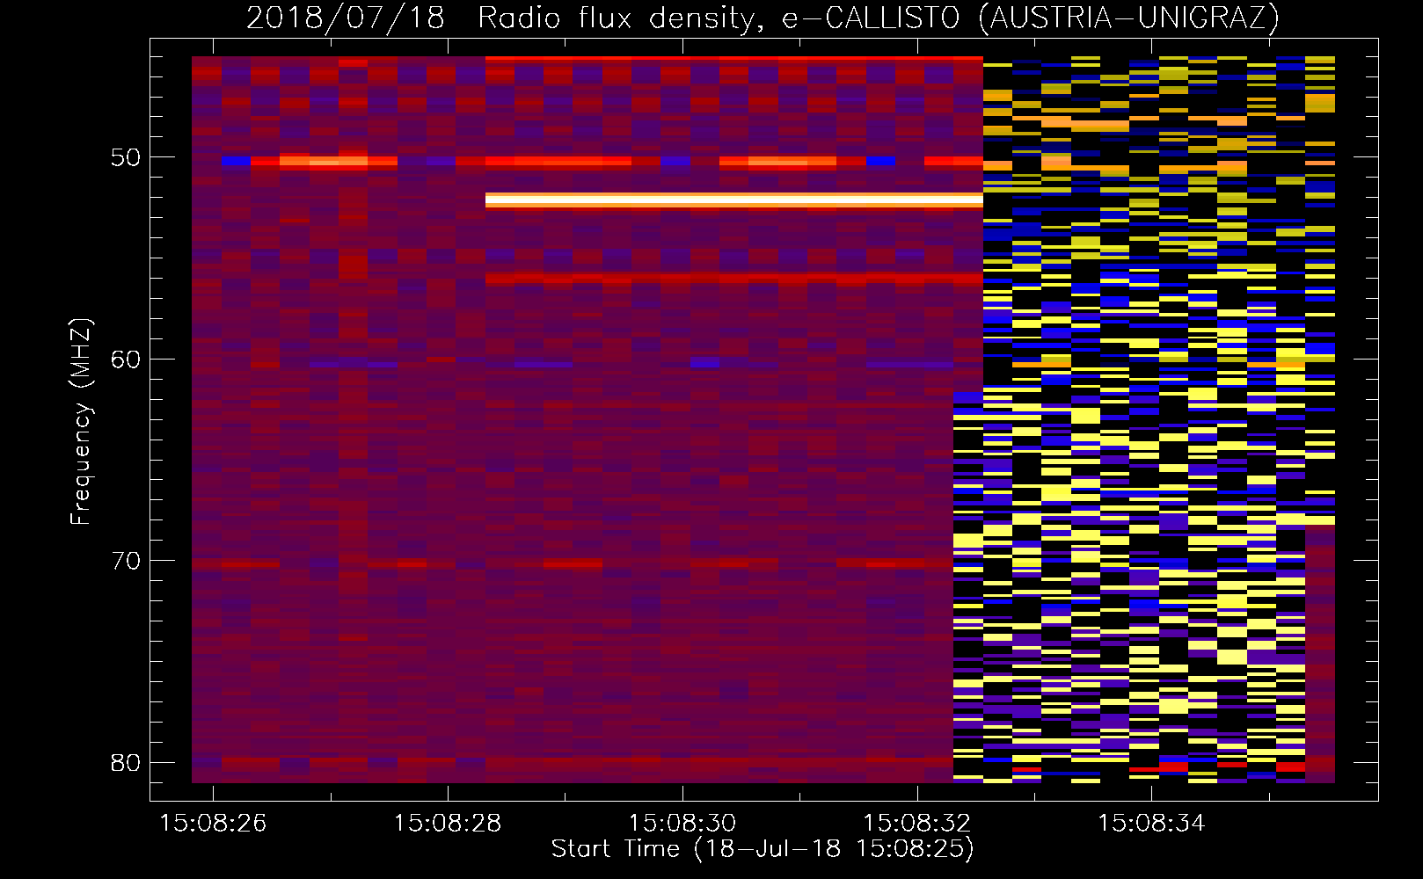The width and height of the screenshot is (1423, 879).
Task: Select the 80 frequency tick label
Action: tap(126, 762)
